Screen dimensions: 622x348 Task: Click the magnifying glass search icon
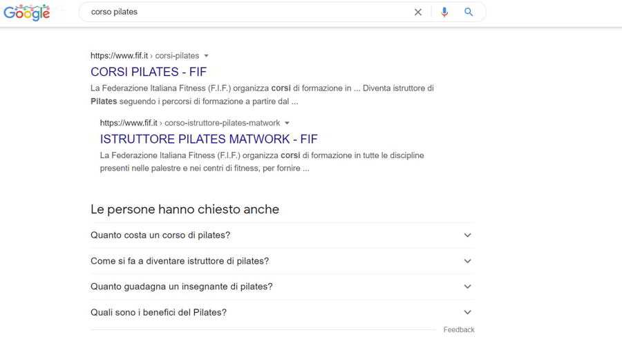point(469,12)
